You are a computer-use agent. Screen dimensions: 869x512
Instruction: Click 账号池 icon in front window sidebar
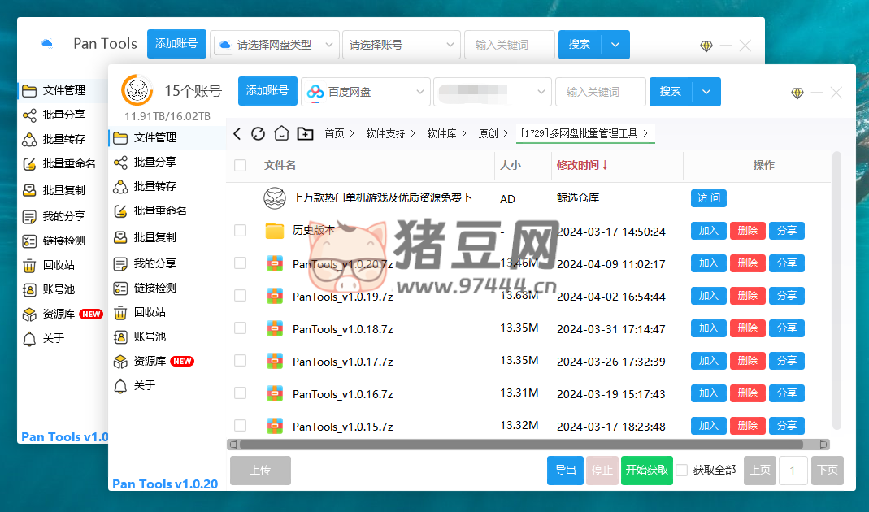click(x=120, y=337)
